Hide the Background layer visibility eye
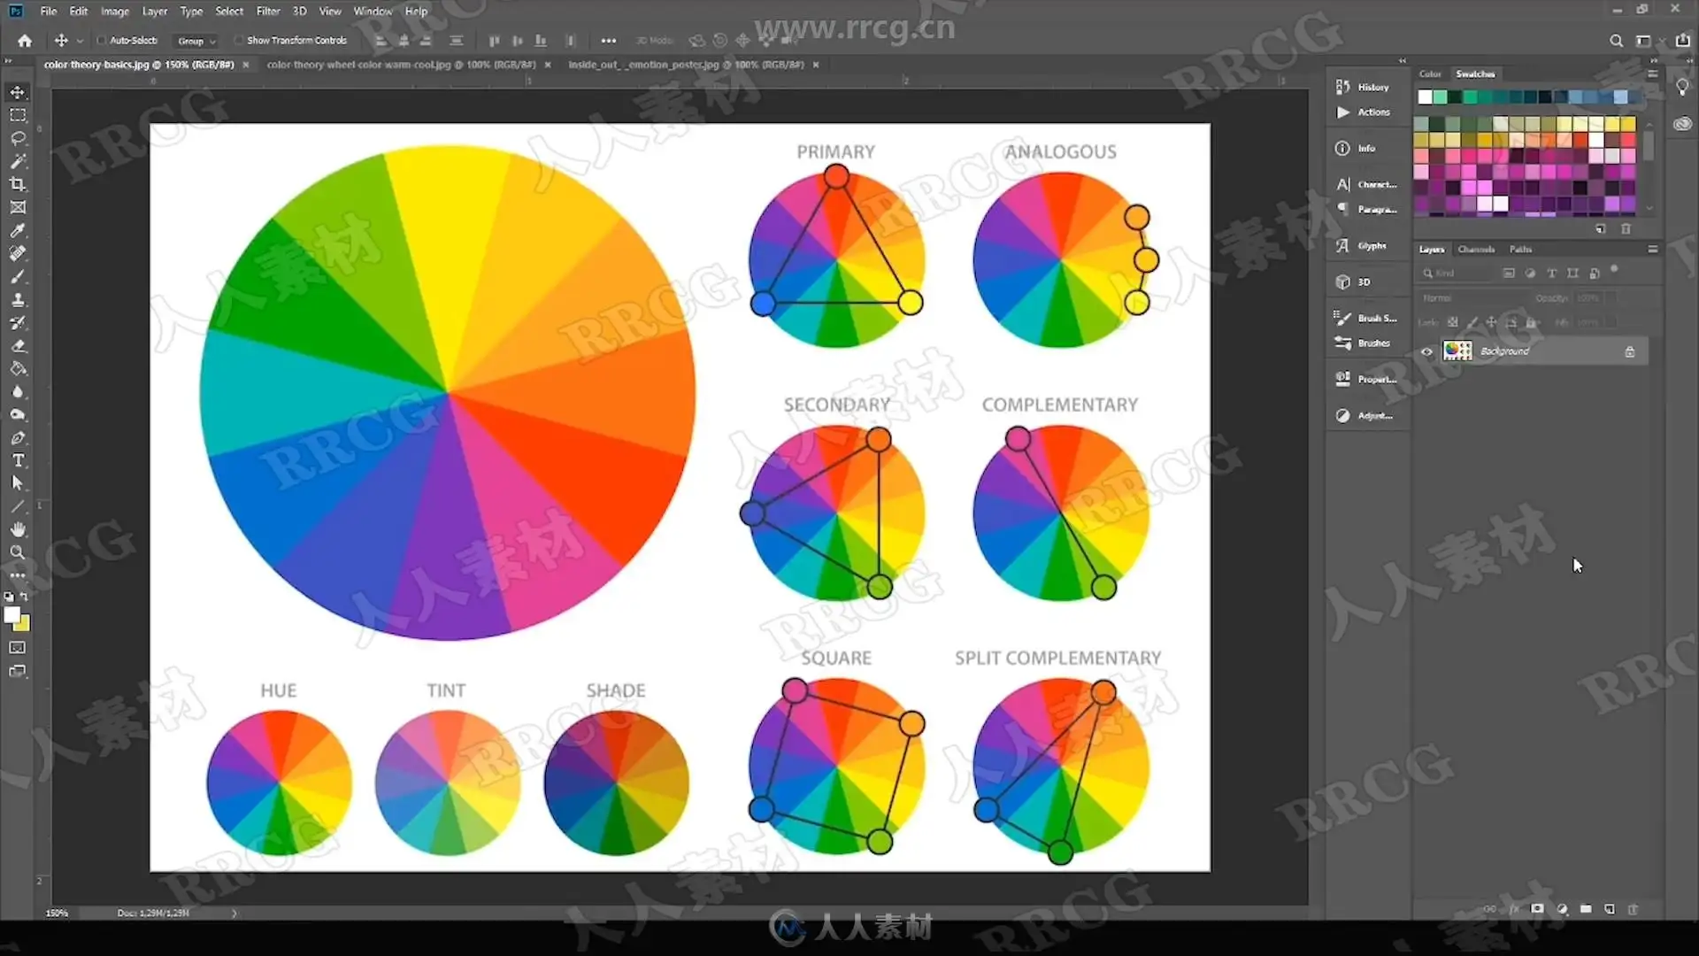This screenshot has width=1699, height=956. 1426,351
